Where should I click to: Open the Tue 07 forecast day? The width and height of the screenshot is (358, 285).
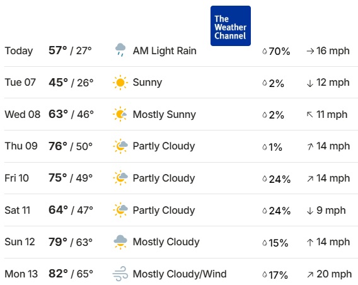tap(20, 82)
